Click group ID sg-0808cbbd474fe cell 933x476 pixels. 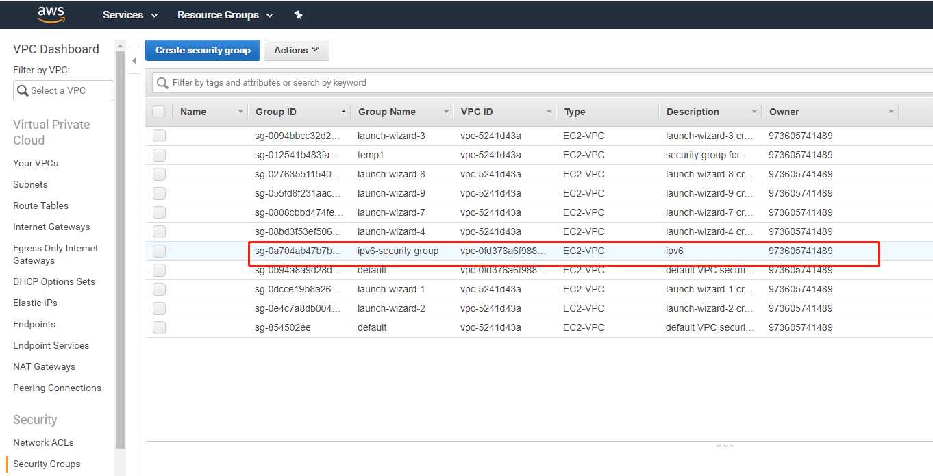point(298,212)
